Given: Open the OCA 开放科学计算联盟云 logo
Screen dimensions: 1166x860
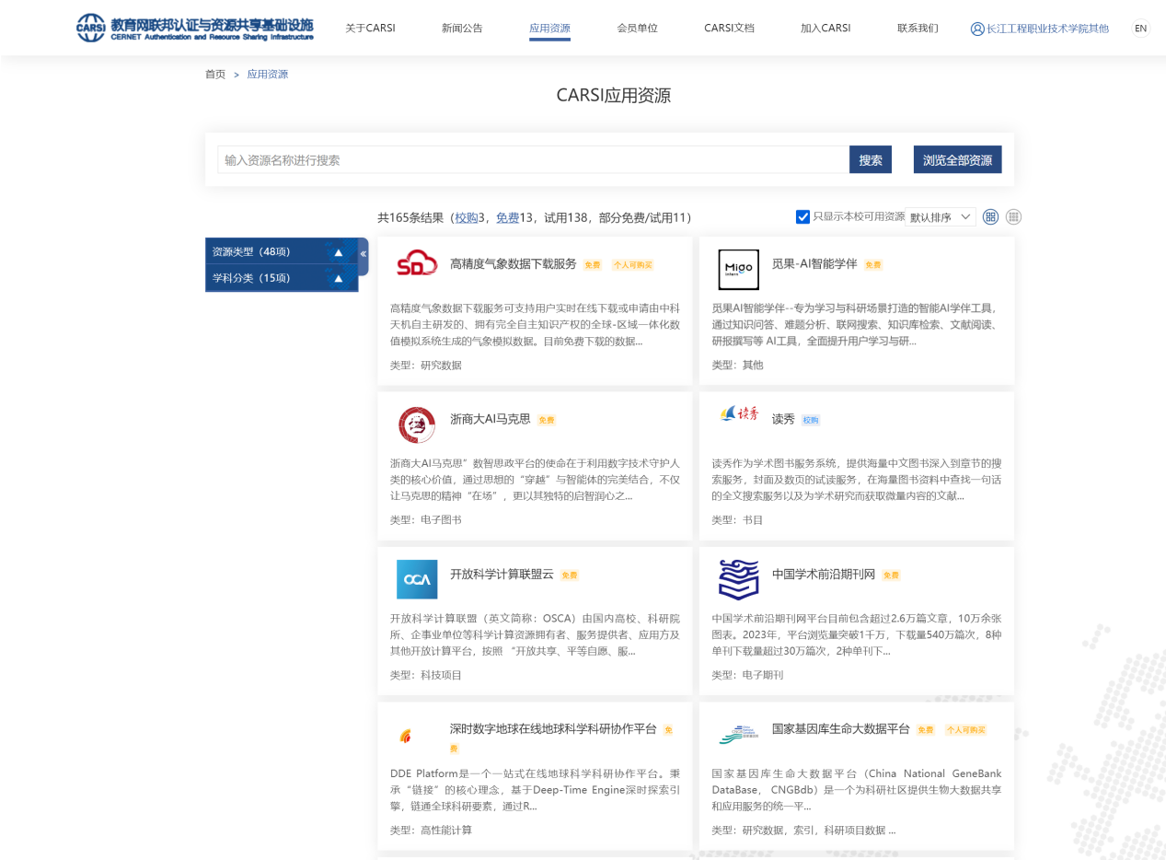Looking at the screenshot, I should (417, 579).
